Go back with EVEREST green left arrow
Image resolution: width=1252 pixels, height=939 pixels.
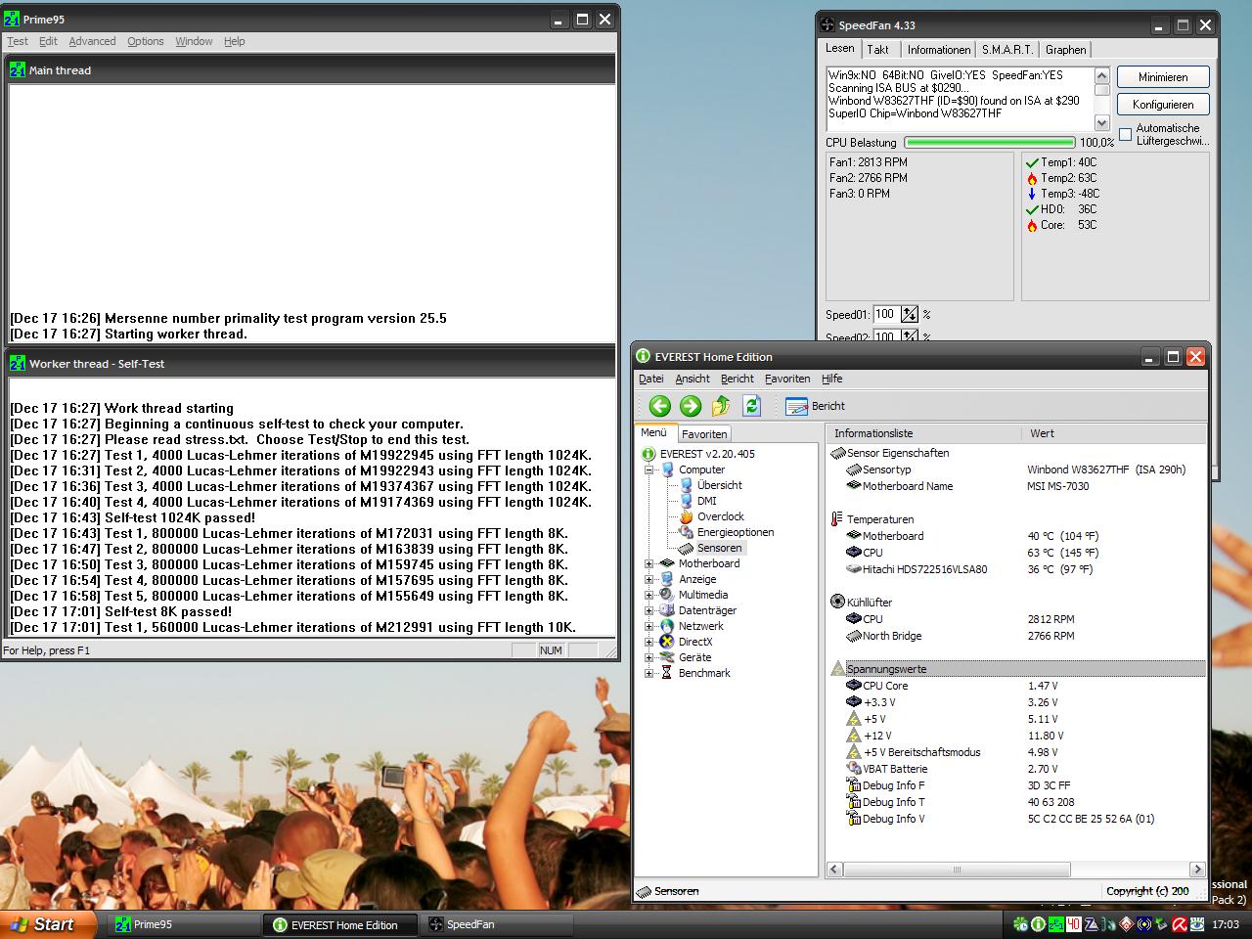coord(659,406)
